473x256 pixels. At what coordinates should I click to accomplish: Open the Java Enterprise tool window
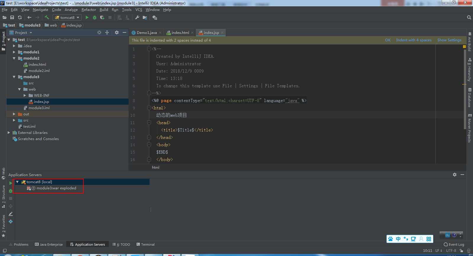pyautogui.click(x=49, y=244)
